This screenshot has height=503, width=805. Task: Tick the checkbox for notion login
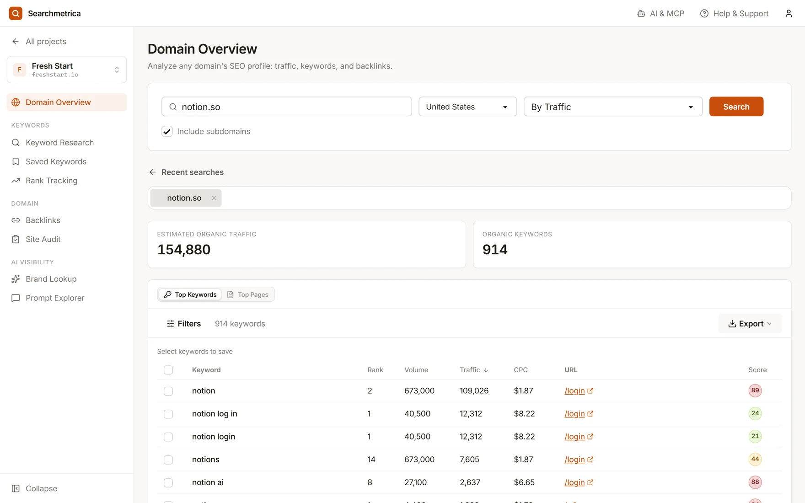point(168,437)
